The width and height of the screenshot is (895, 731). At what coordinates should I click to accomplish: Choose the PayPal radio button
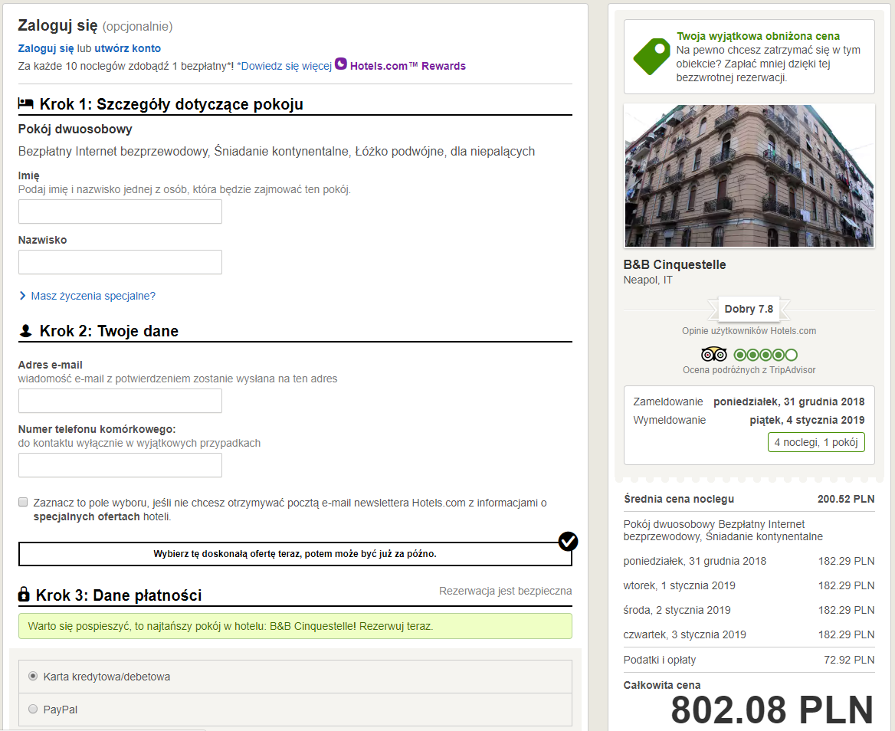(33, 710)
